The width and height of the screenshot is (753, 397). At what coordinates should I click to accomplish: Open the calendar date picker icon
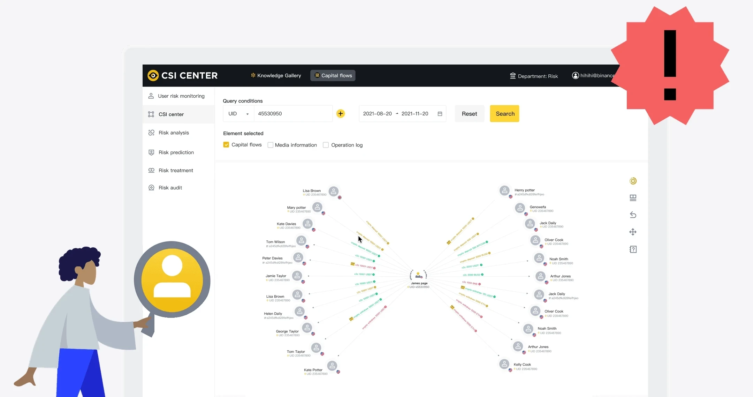(x=440, y=114)
